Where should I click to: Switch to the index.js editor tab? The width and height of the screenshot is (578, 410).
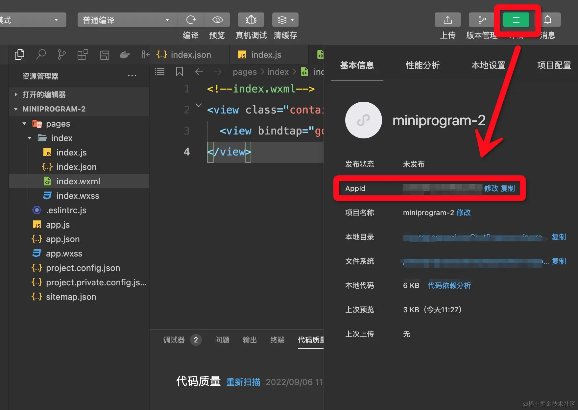point(270,55)
